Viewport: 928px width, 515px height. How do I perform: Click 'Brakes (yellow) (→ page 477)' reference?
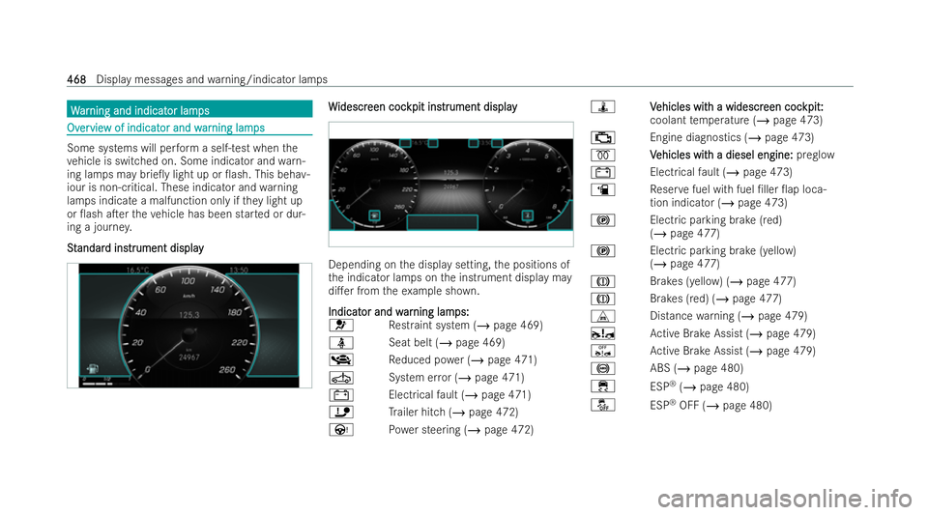[723, 281]
